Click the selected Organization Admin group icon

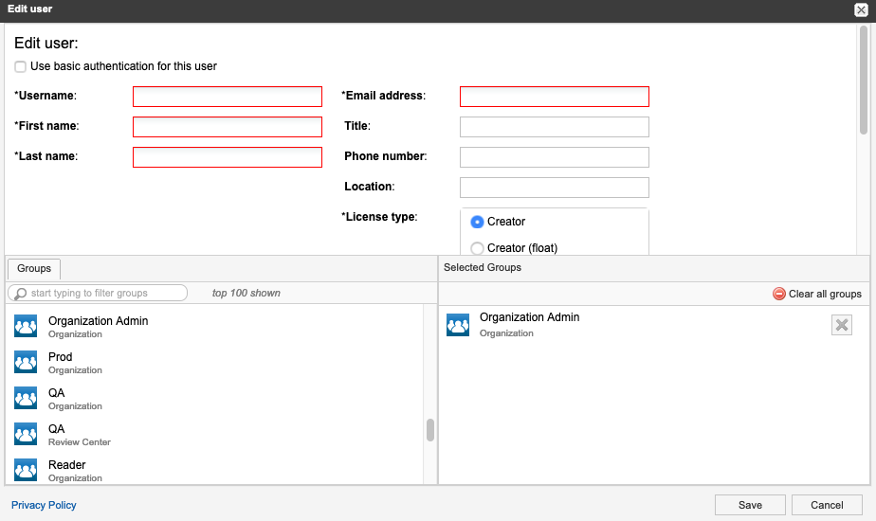pyautogui.click(x=458, y=325)
